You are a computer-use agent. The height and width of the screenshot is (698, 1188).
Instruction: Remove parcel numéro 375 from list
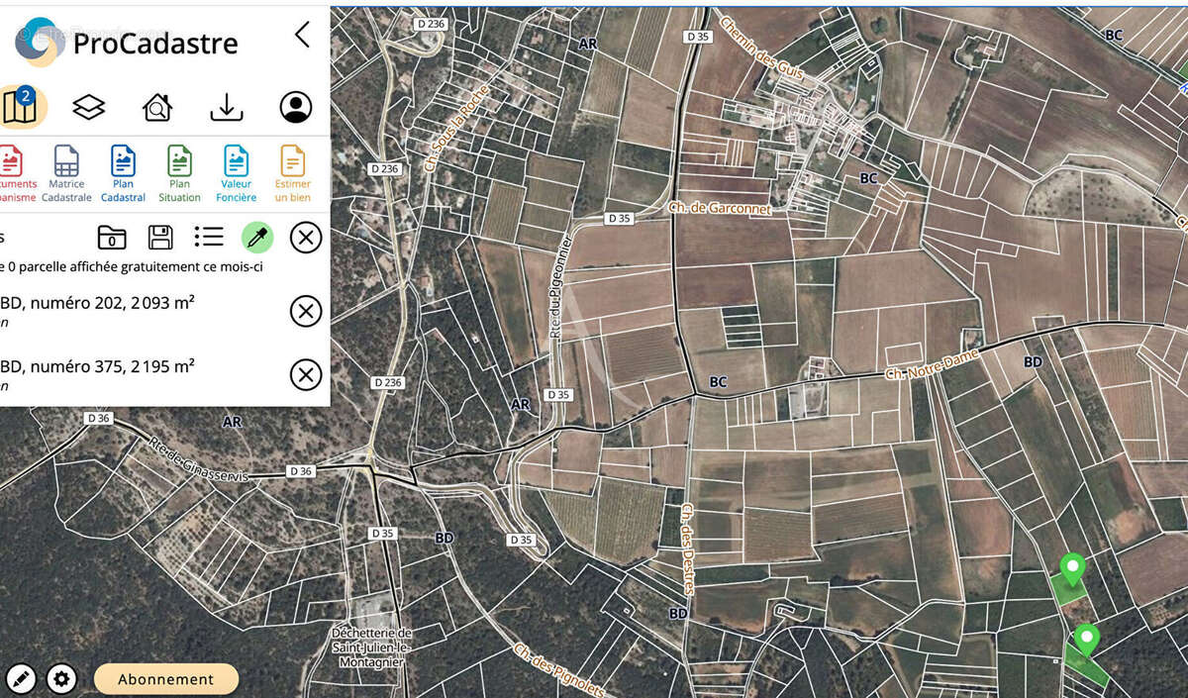pyautogui.click(x=306, y=374)
